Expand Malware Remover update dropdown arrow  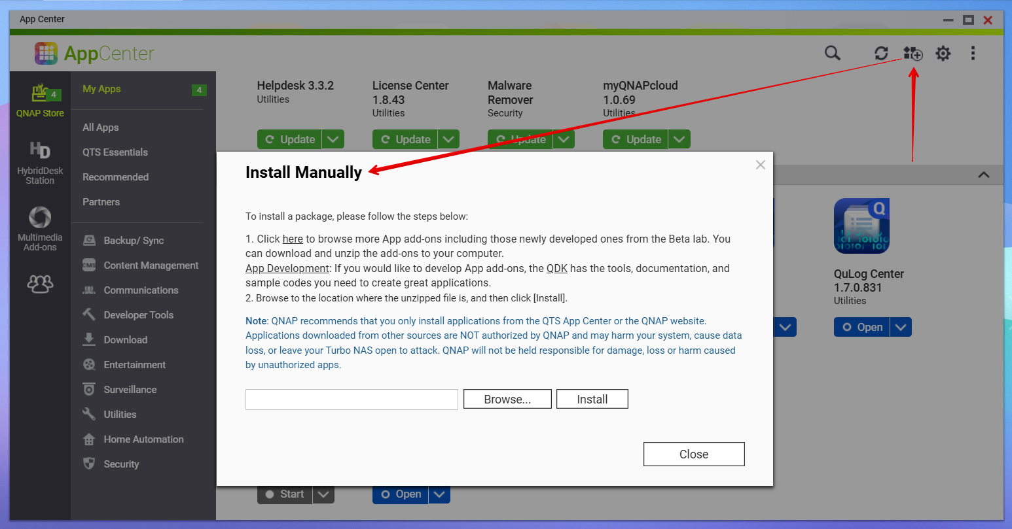(564, 139)
